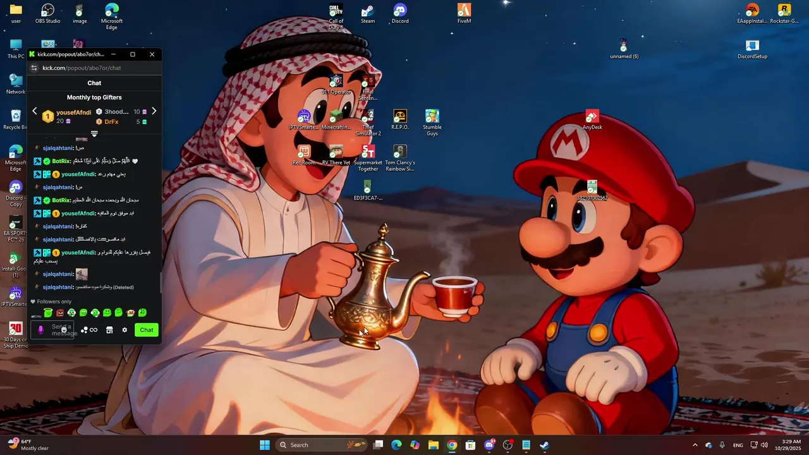Open Google Chrome from the taskbar
Screen dimensions: 809x455
point(452,445)
